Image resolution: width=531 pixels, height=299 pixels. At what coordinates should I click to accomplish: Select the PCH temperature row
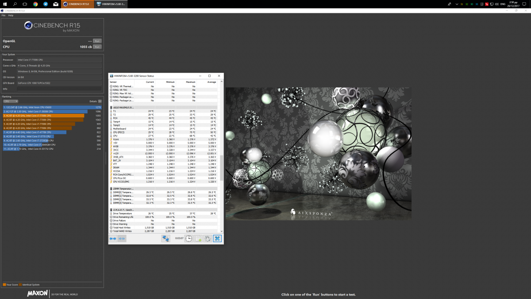click(x=163, y=118)
